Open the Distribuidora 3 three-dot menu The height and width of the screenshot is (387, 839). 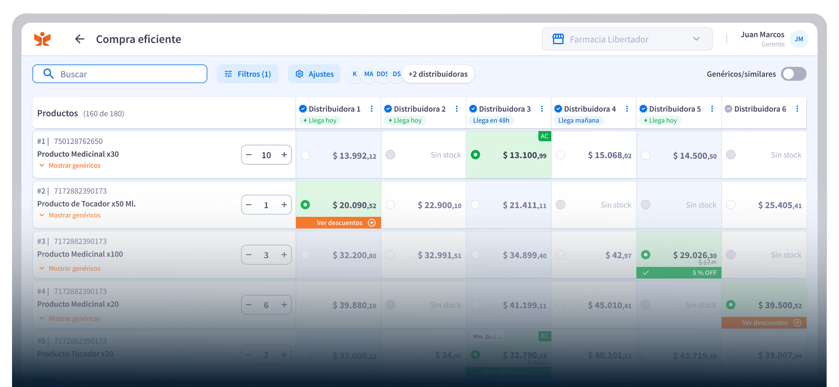pyautogui.click(x=541, y=109)
